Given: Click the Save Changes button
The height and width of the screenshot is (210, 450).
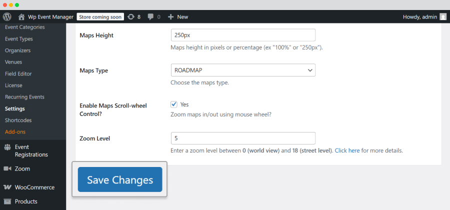Looking at the screenshot, I should (120, 179).
